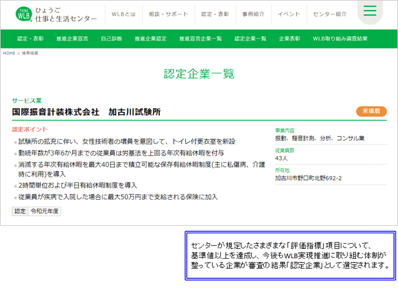Click the 事業内容 label
The width and height of the screenshot is (398, 288).
(285, 131)
